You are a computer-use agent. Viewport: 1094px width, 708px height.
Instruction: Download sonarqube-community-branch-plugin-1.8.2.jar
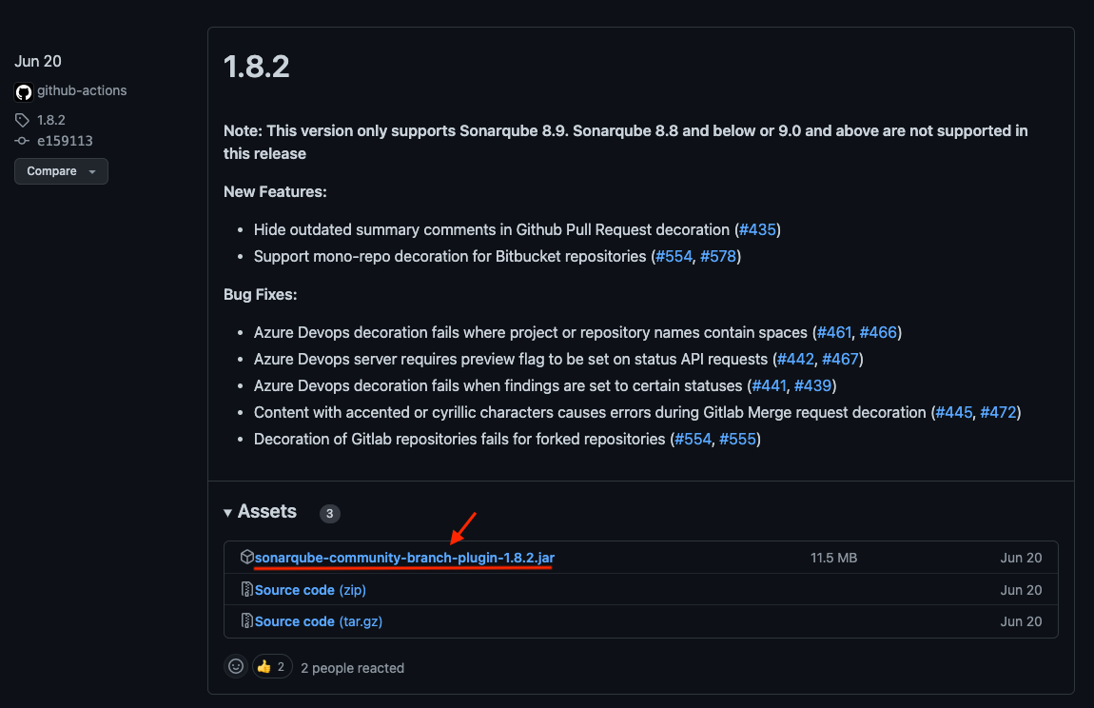(405, 558)
